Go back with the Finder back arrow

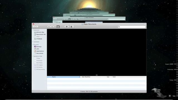[34, 27]
